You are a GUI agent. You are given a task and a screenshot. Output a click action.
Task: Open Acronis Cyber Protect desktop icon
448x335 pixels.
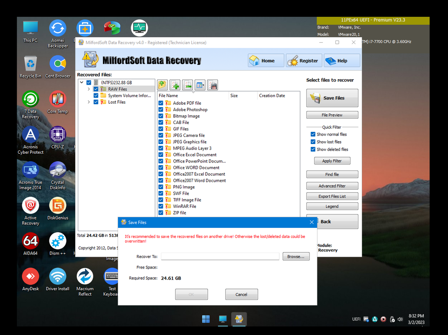click(30, 140)
